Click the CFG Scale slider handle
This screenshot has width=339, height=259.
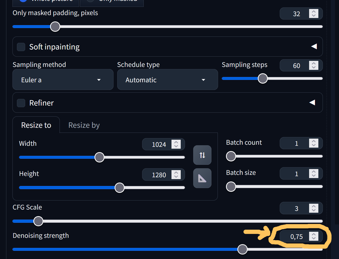click(x=38, y=221)
